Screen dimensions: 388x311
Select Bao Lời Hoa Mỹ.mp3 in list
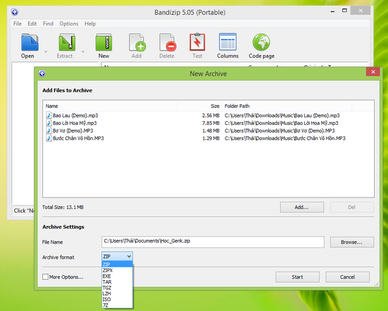tap(75, 122)
